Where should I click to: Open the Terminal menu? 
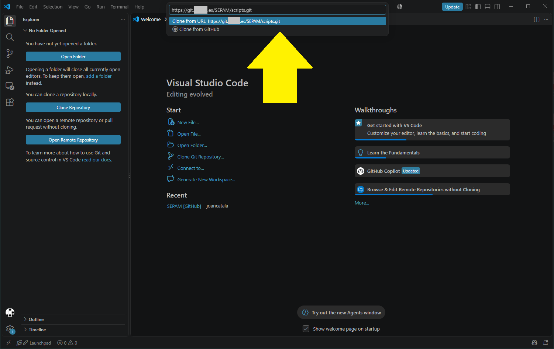coord(120,7)
